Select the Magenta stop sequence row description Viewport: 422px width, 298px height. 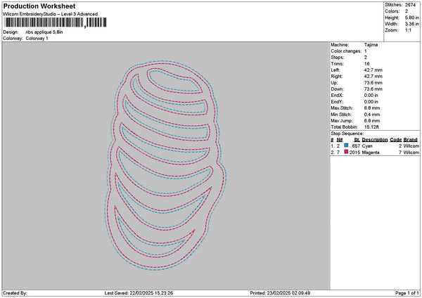click(372, 152)
